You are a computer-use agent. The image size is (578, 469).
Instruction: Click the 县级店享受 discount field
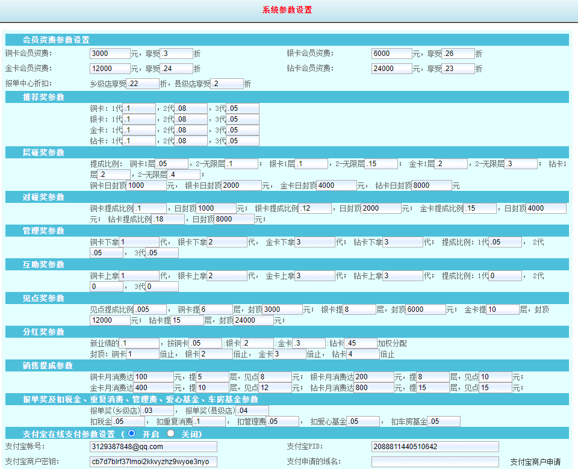click(x=227, y=84)
